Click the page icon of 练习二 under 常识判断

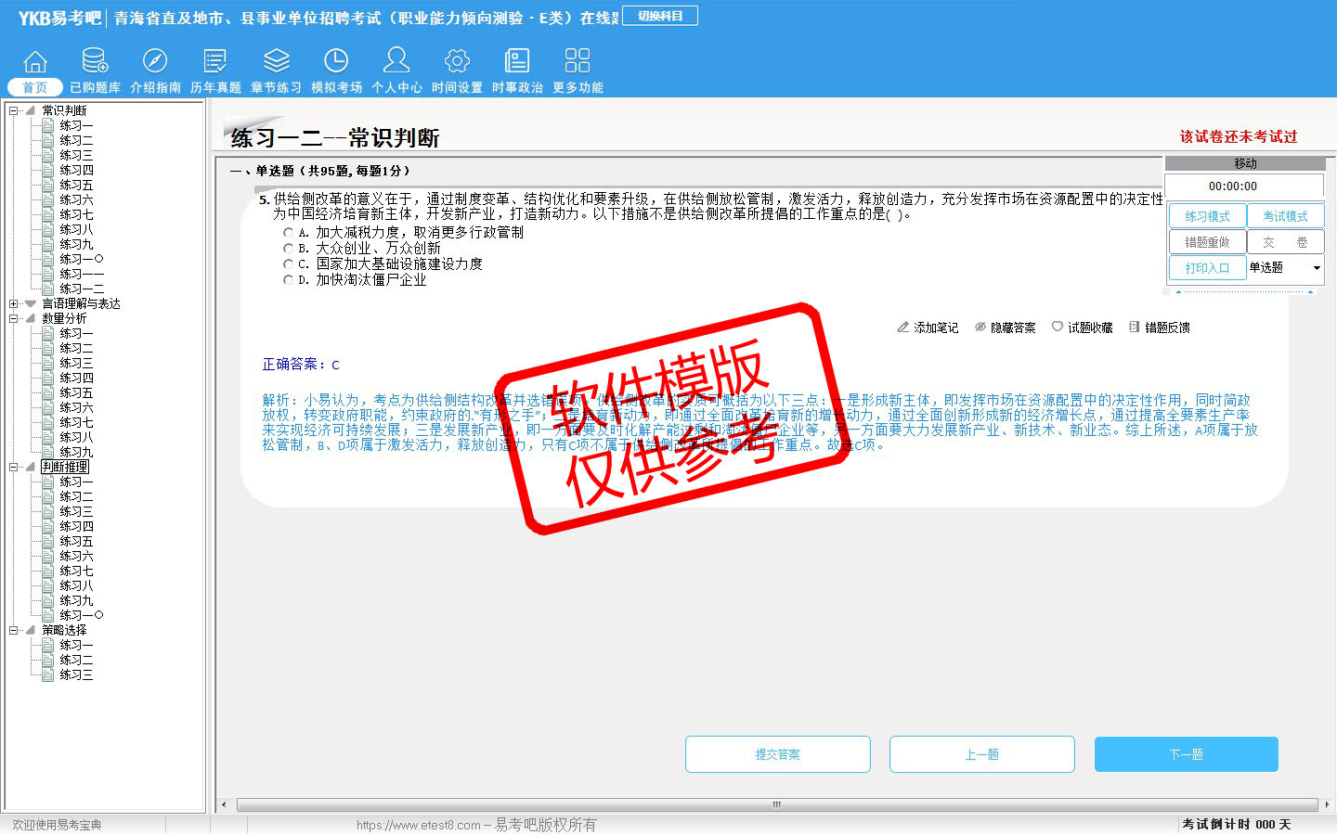tap(48, 140)
